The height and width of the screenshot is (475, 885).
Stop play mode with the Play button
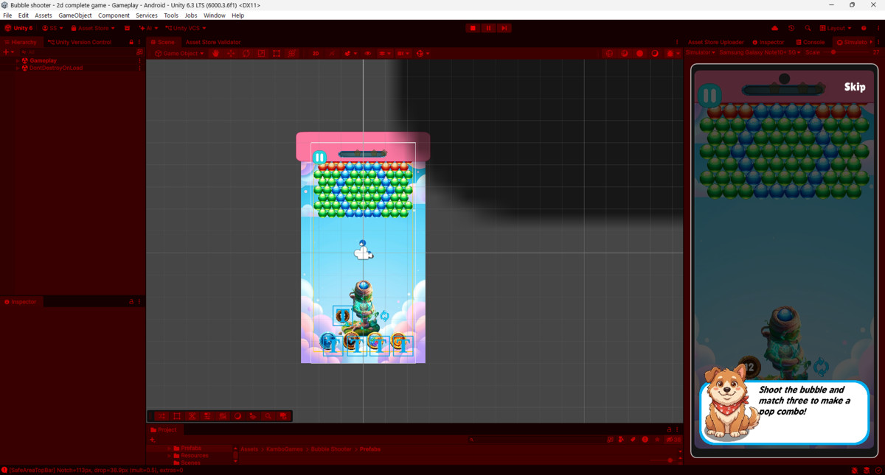(473, 28)
